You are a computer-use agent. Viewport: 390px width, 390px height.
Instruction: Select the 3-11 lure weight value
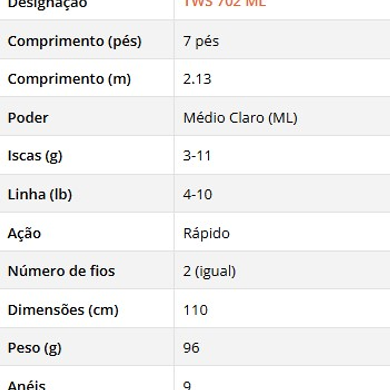[x=197, y=156]
